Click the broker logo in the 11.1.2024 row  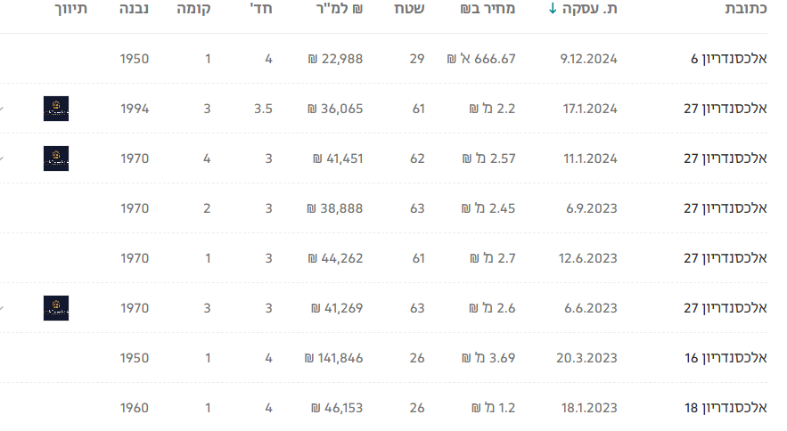pyautogui.click(x=56, y=159)
